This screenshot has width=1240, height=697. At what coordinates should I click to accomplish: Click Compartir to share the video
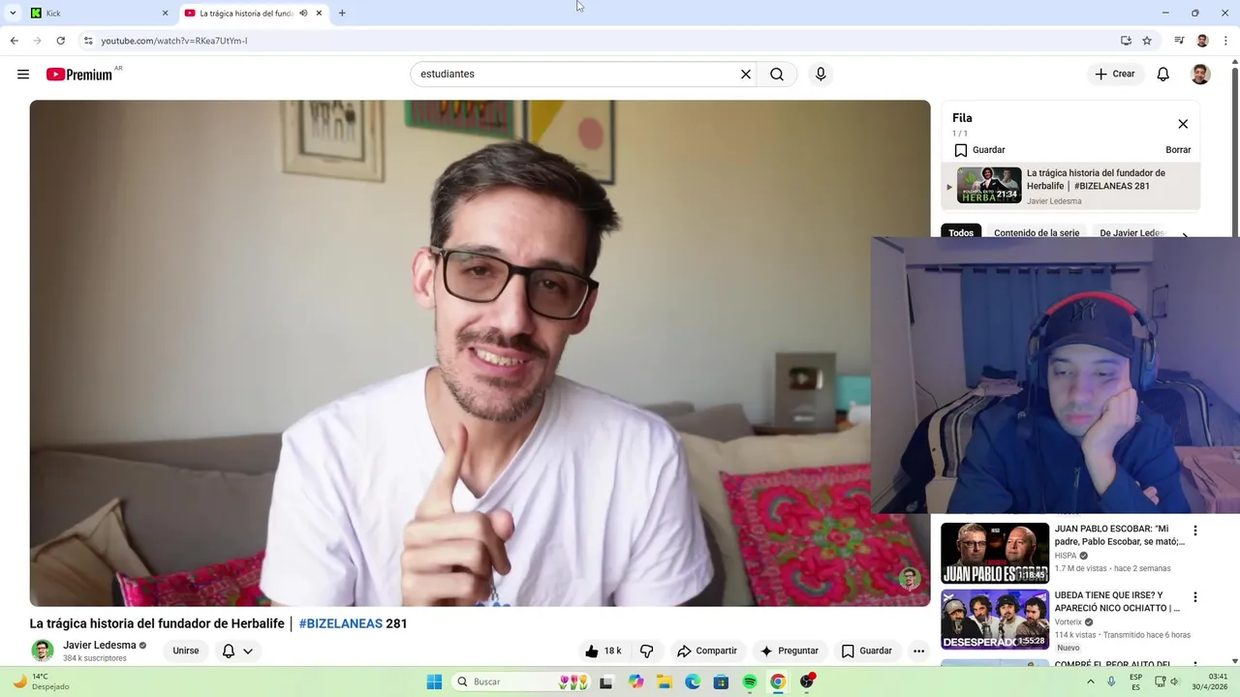tap(707, 651)
